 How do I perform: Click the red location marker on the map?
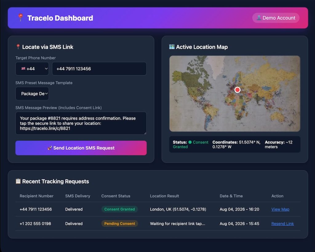coord(237,90)
